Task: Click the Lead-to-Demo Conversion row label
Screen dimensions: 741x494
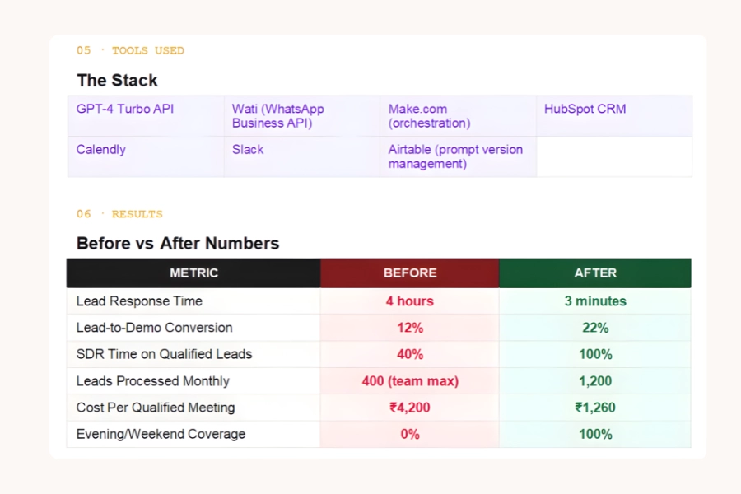Action: tap(154, 328)
